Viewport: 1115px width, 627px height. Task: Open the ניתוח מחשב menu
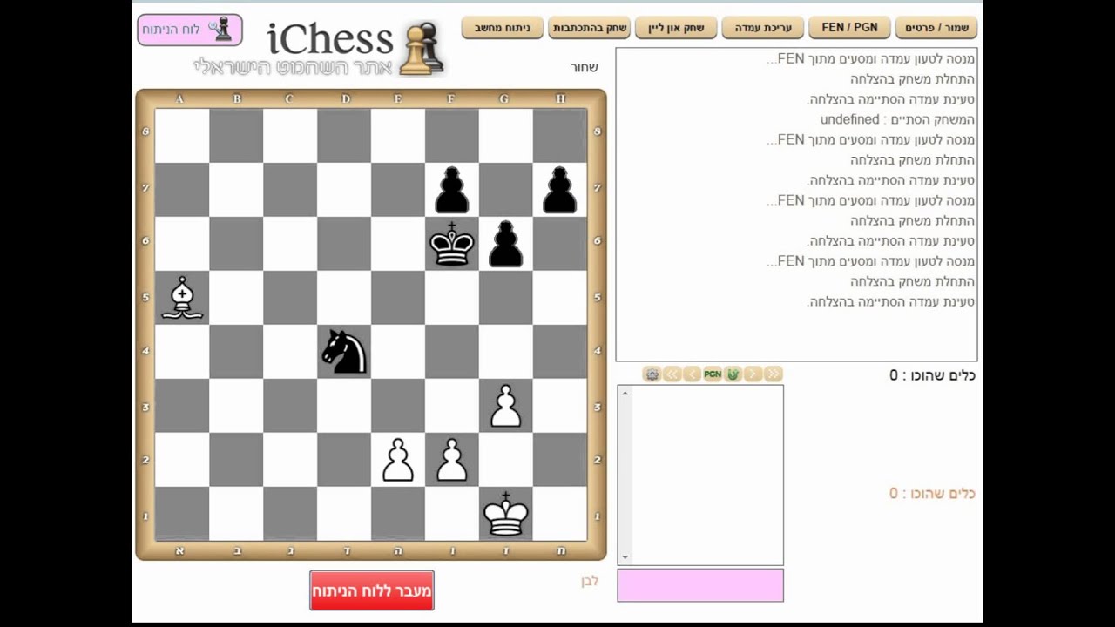[503, 28]
